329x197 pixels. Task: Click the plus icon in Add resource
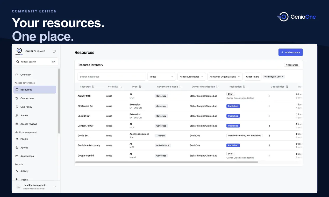[x=282, y=52]
